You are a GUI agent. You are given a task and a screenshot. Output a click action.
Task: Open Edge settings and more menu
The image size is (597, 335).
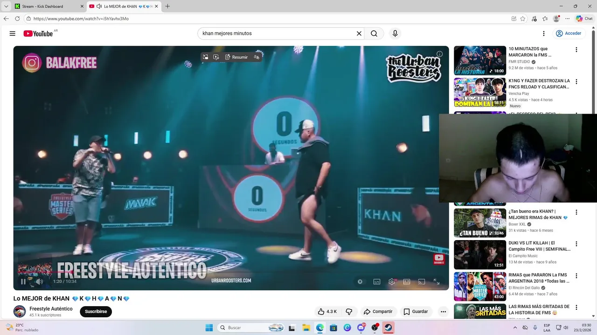567,19
